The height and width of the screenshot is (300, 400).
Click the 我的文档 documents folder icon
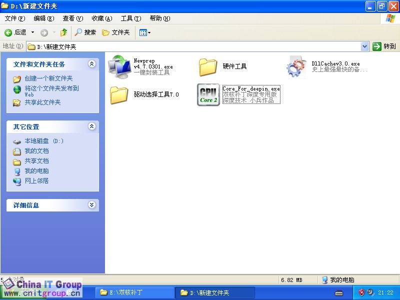[17, 151]
